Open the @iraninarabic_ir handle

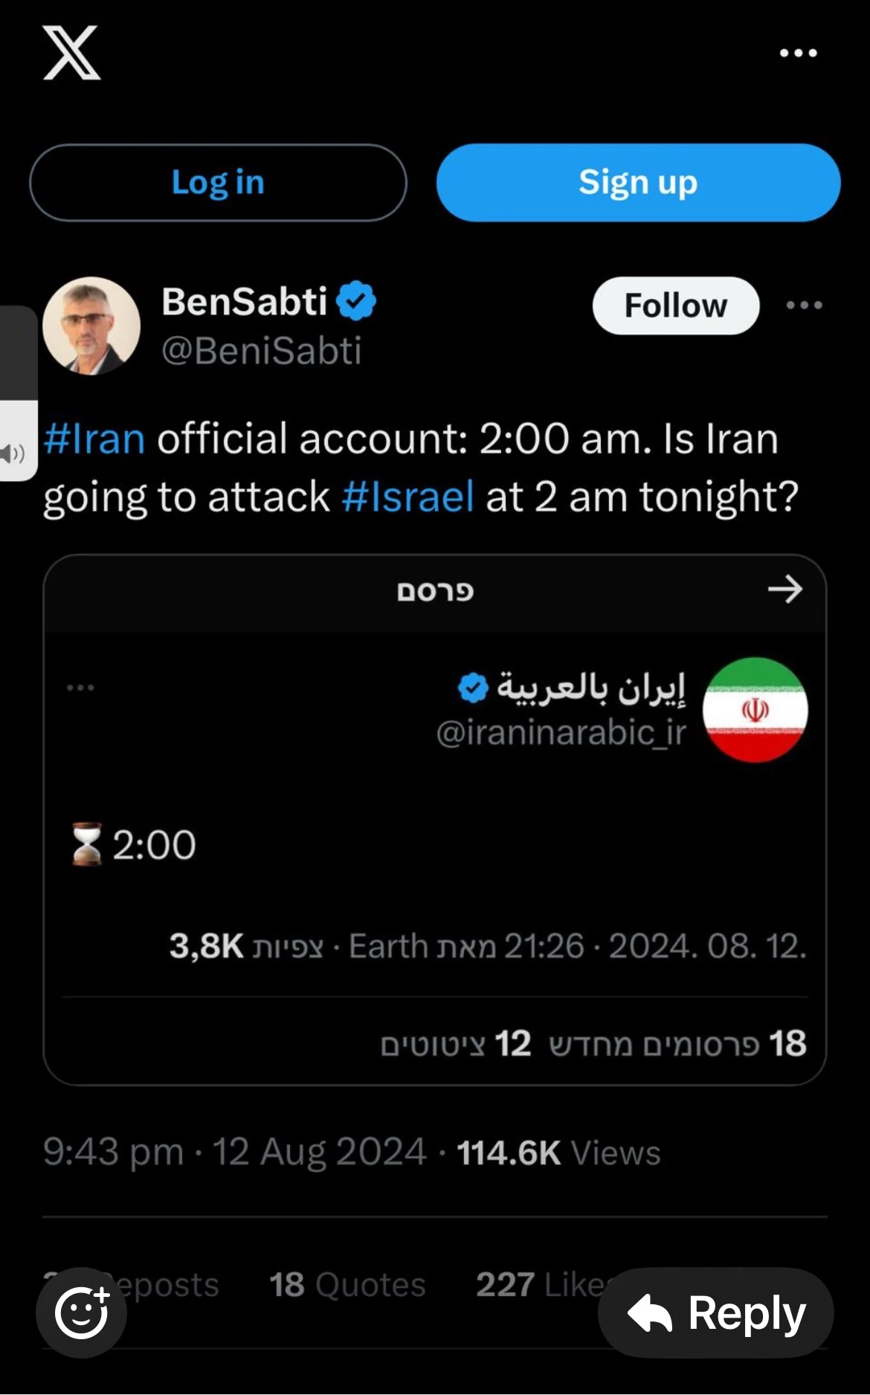(561, 733)
